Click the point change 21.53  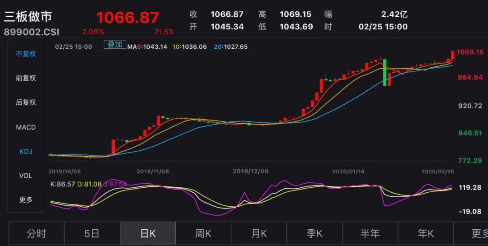click(x=164, y=32)
